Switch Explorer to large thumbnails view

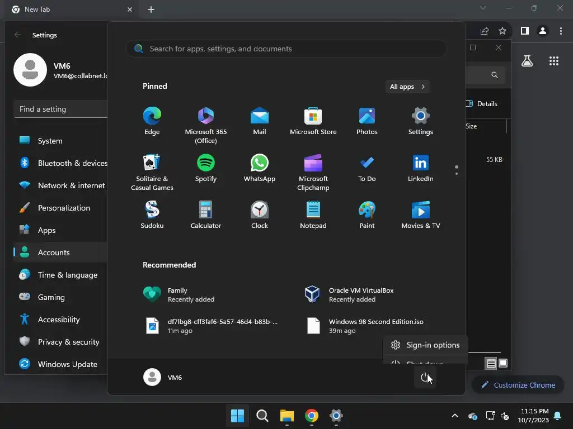[503, 363]
